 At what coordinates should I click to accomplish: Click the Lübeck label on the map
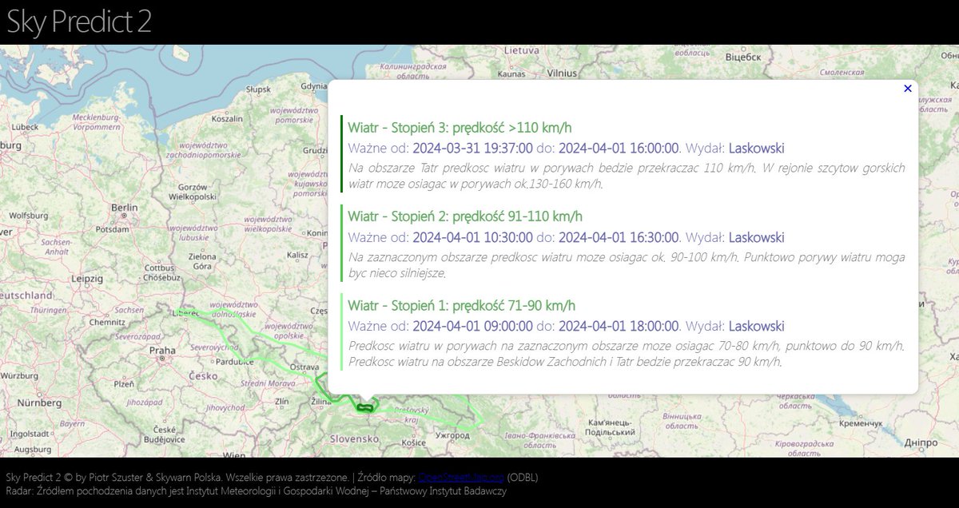[x=25, y=127]
